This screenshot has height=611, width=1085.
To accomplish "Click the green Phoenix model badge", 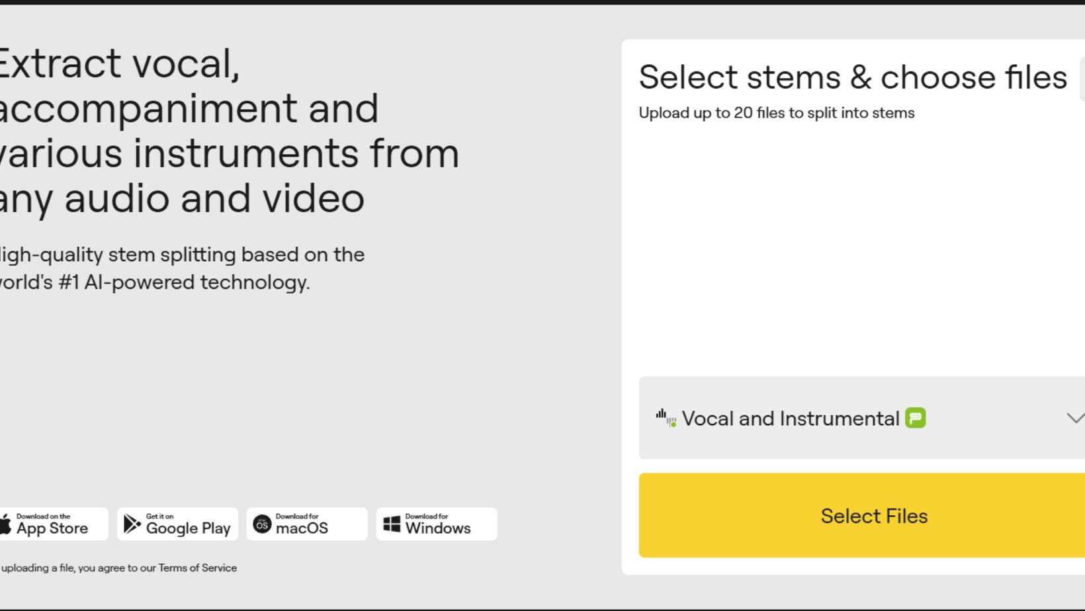I will pos(916,417).
